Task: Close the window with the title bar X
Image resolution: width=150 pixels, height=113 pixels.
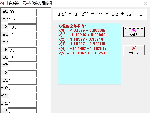Action: coord(145,3)
